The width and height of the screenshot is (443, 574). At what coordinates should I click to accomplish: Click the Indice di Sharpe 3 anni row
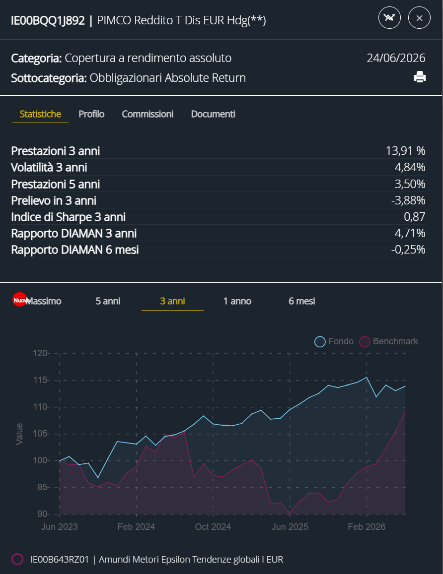click(x=219, y=217)
